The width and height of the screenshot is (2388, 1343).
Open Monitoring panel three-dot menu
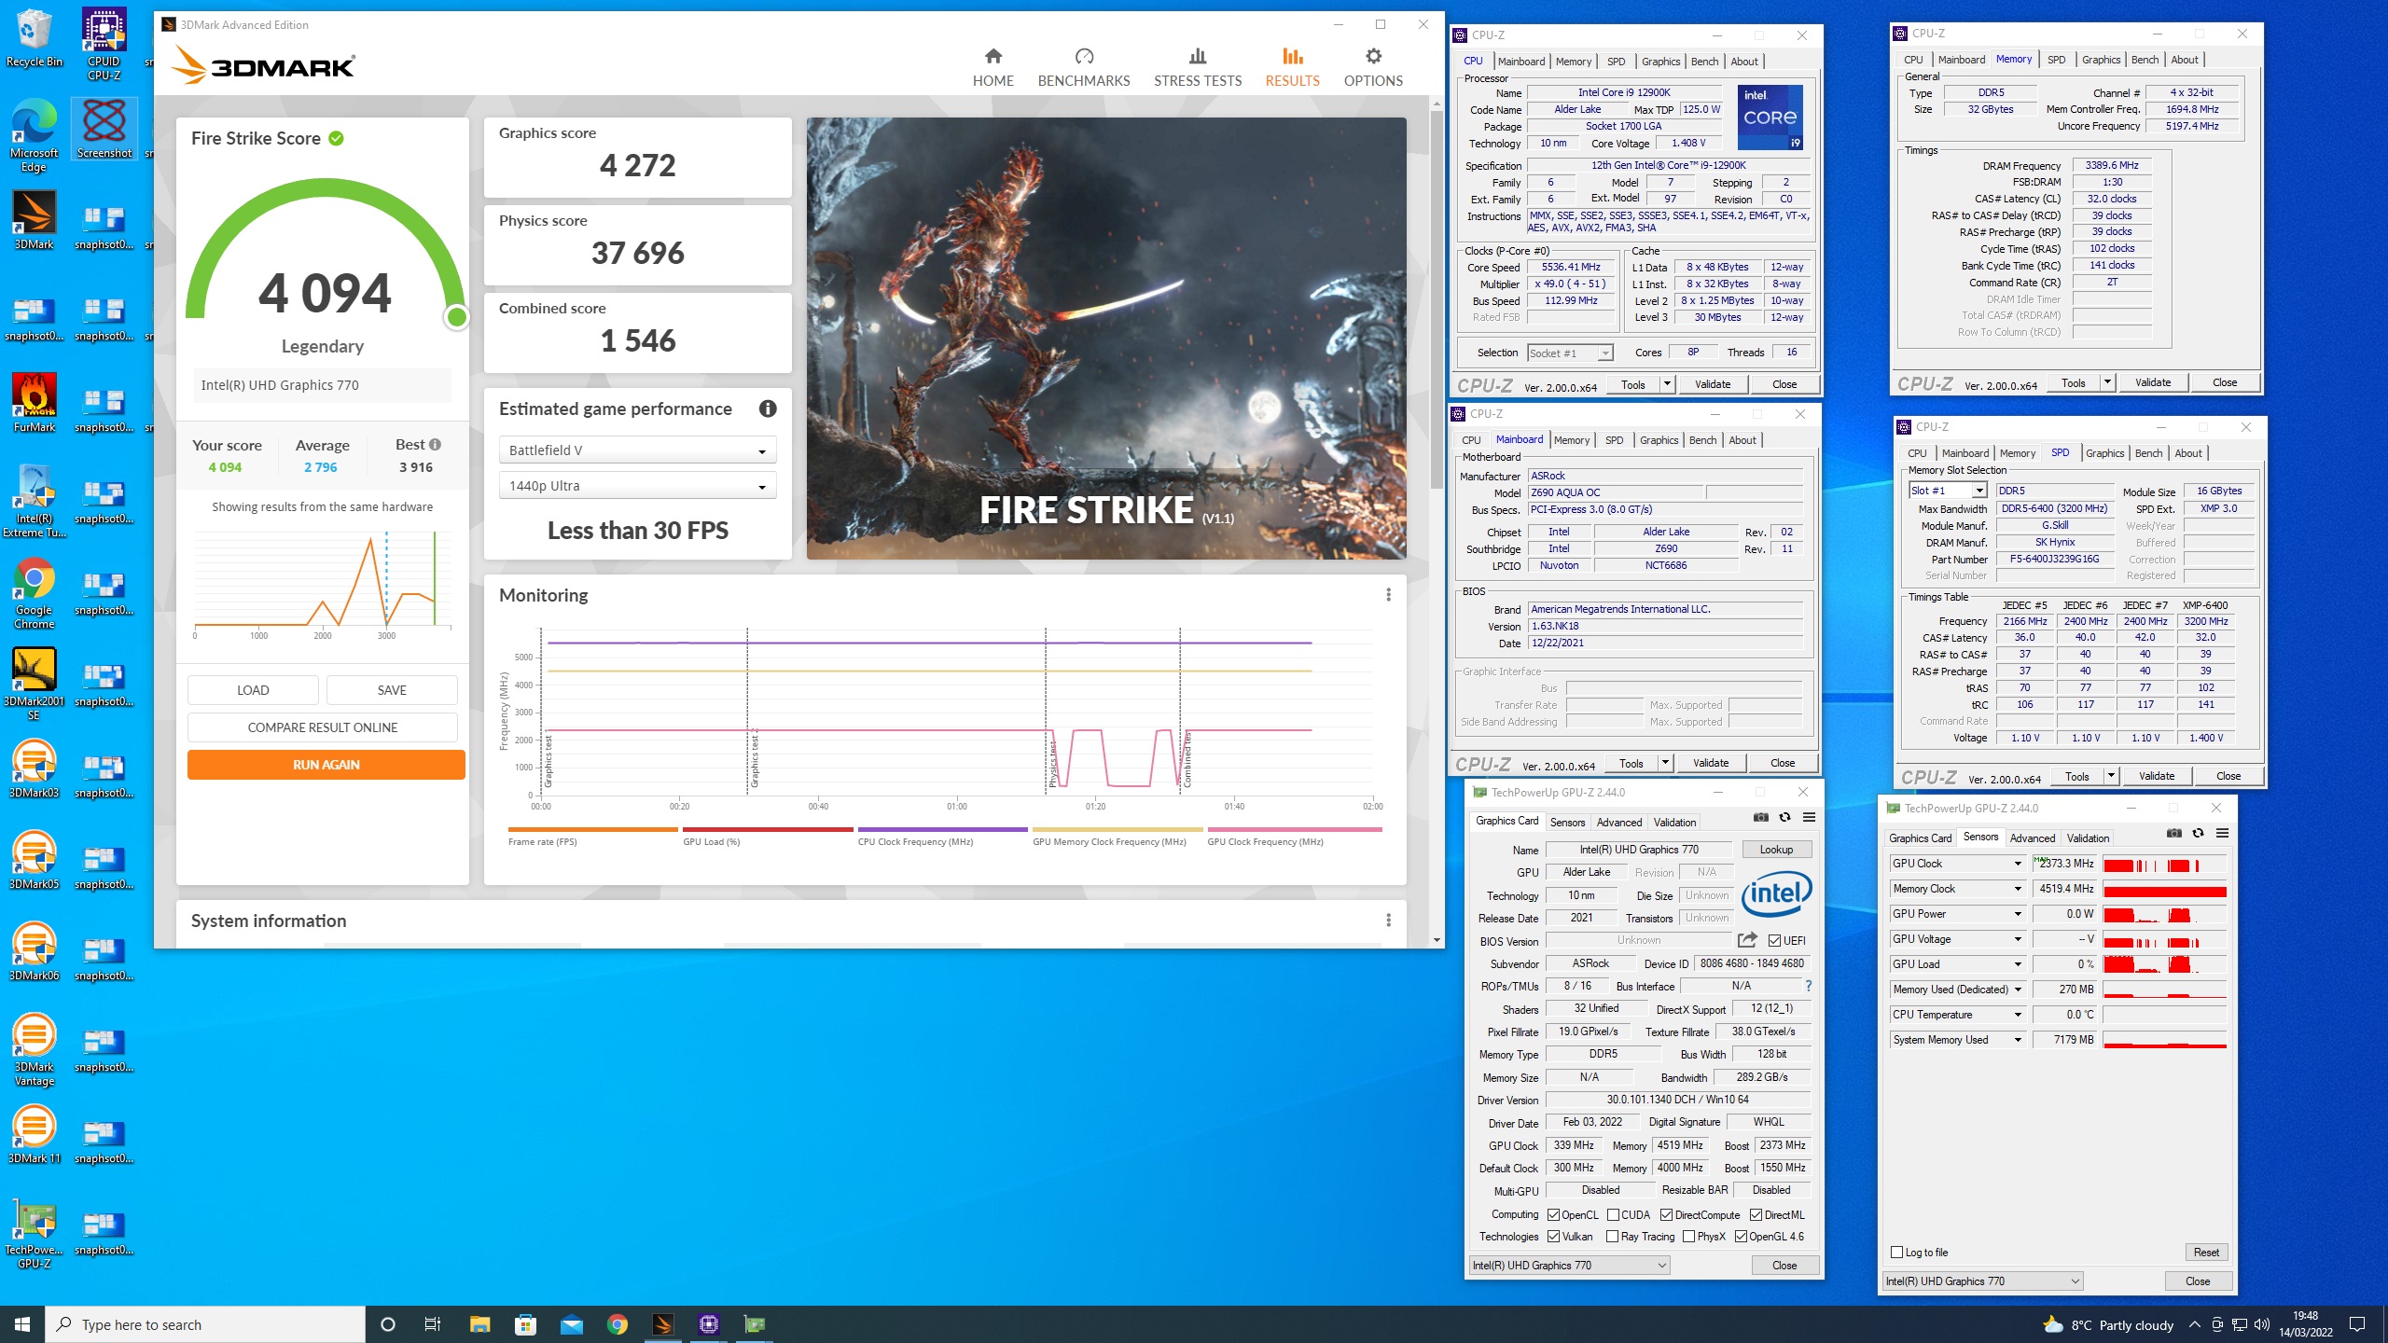tap(1388, 595)
